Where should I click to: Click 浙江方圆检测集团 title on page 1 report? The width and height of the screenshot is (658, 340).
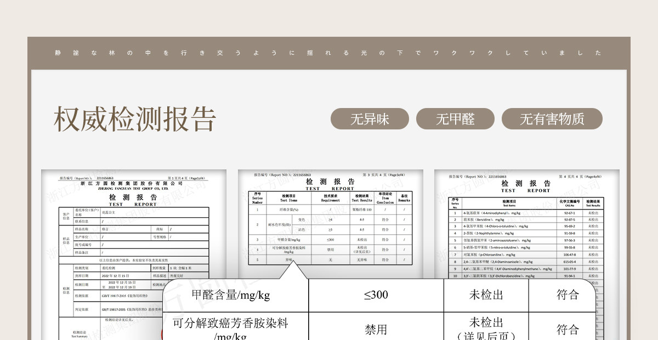(132, 184)
